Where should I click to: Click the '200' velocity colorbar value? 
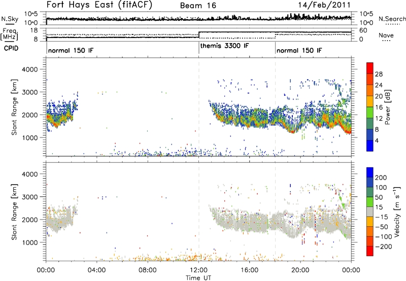(x=381, y=178)
